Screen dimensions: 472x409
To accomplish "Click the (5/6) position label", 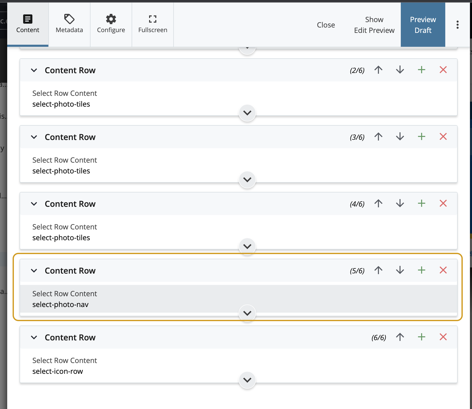I will pyautogui.click(x=357, y=271).
